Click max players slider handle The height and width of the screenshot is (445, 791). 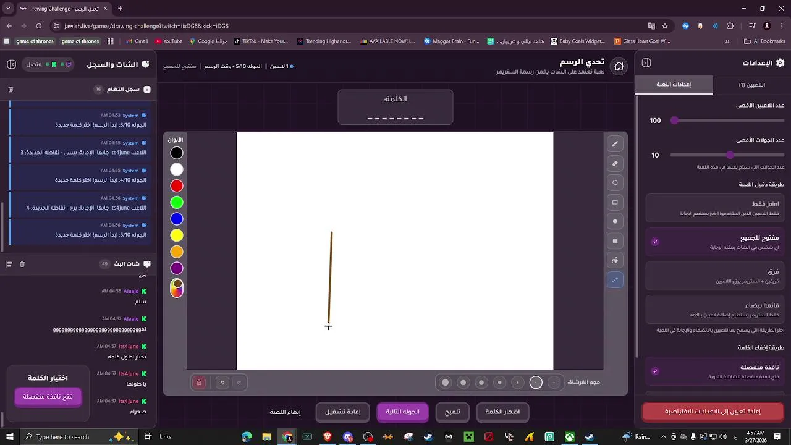coord(675,121)
